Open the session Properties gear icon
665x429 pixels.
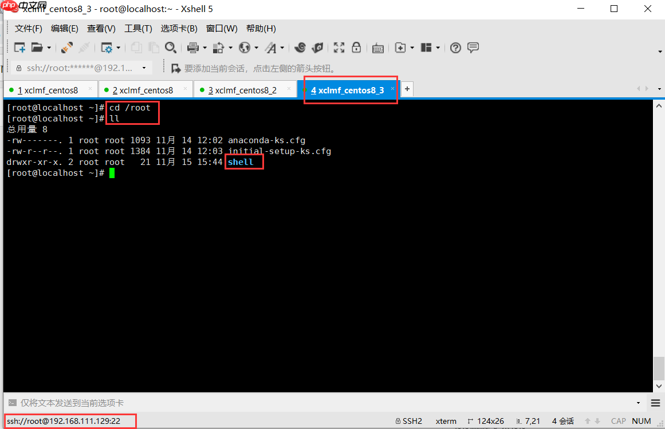(x=107, y=48)
